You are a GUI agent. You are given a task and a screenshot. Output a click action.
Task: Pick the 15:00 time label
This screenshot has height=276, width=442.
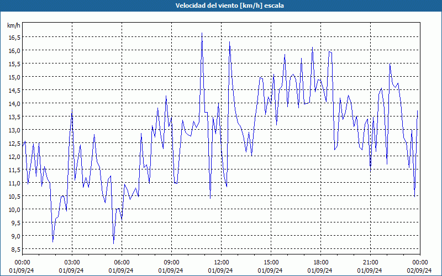click(271, 263)
